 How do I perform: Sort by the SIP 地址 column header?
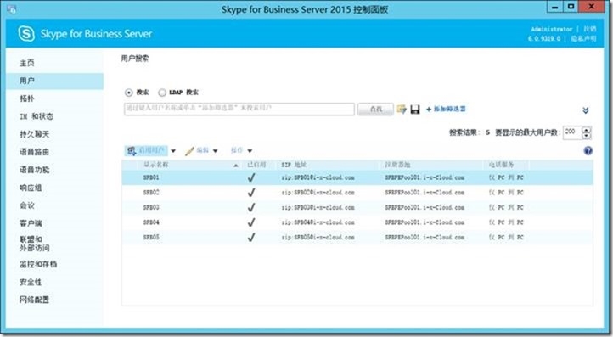click(294, 165)
